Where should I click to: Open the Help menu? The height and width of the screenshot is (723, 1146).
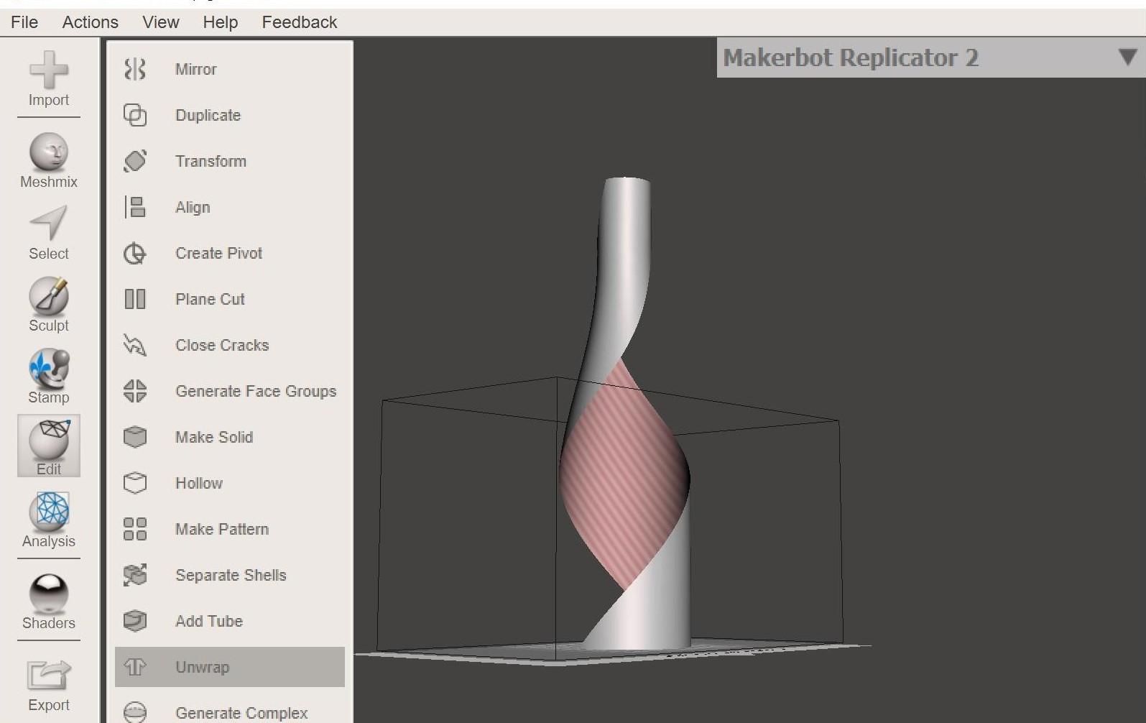coord(221,22)
